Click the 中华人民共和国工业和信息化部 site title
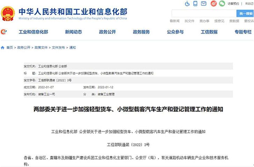 73,12
